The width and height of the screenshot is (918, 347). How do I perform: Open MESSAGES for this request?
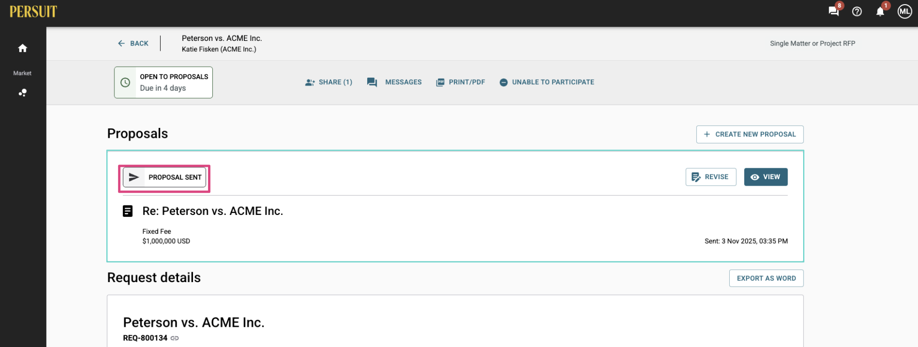pos(395,82)
